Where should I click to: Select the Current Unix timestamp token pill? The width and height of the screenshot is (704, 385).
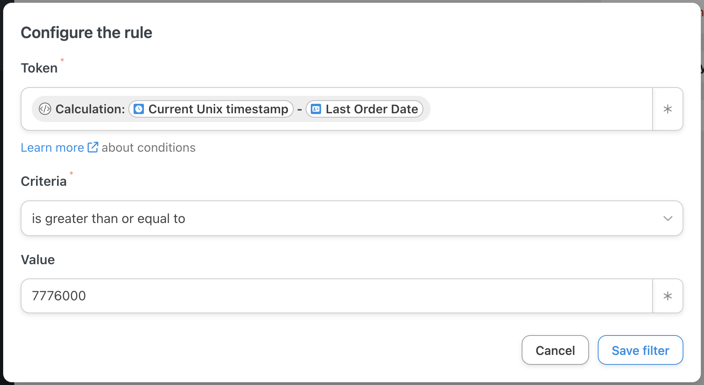(x=218, y=109)
